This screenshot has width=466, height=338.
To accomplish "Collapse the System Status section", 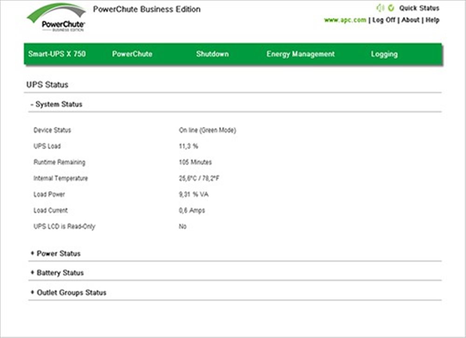I will (x=56, y=105).
